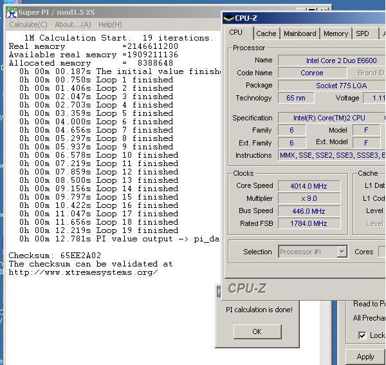
Task: Click the Socket 775 LGA package field
Action: coord(332,86)
